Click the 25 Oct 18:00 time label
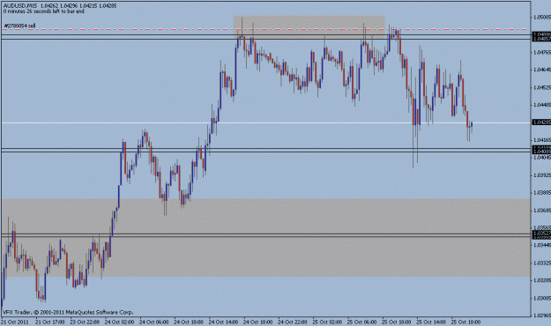 pos(465,322)
